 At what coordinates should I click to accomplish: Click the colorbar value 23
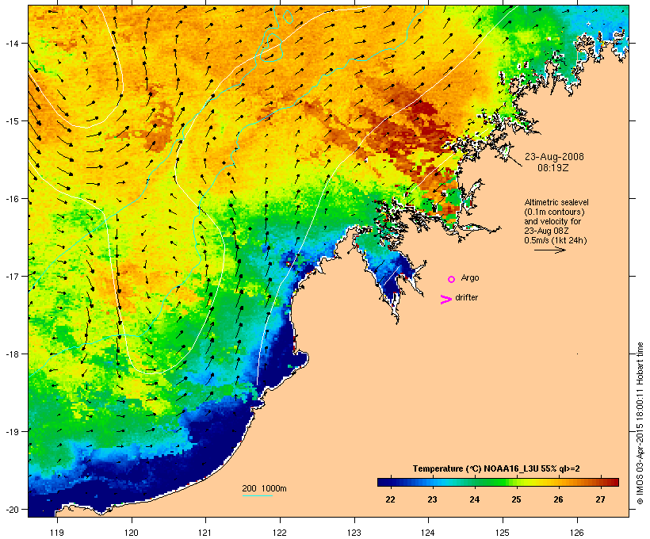[432, 499]
